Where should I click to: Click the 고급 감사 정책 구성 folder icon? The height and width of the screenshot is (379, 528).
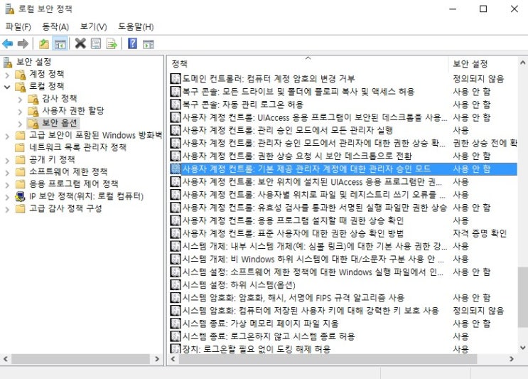(x=20, y=208)
